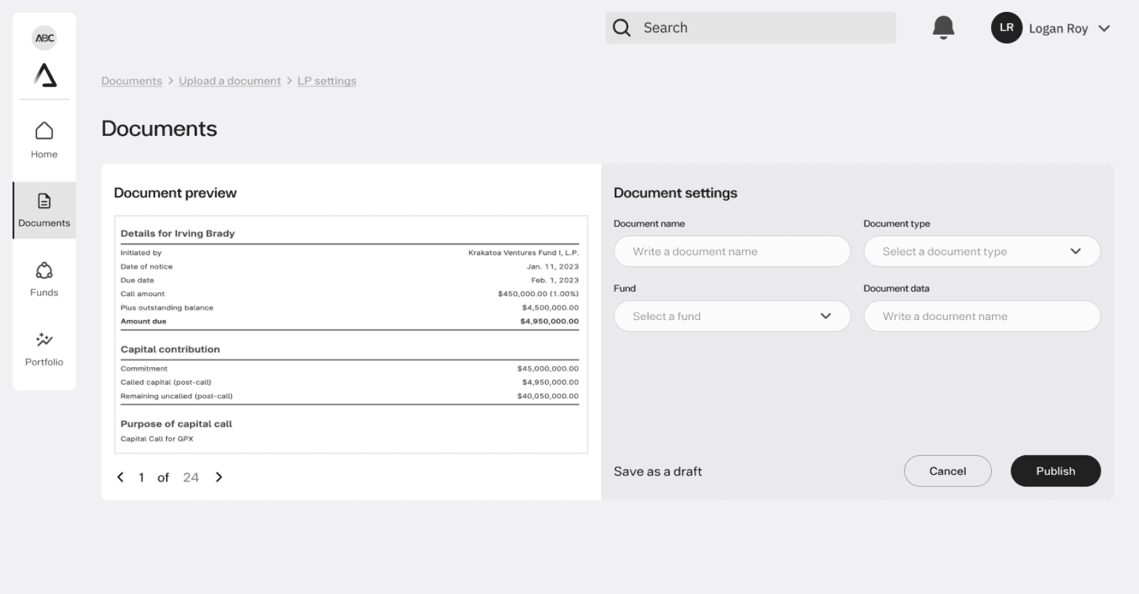Open the Portfolio sidebar icon
Viewport: 1139px width, 594px height.
(x=44, y=340)
